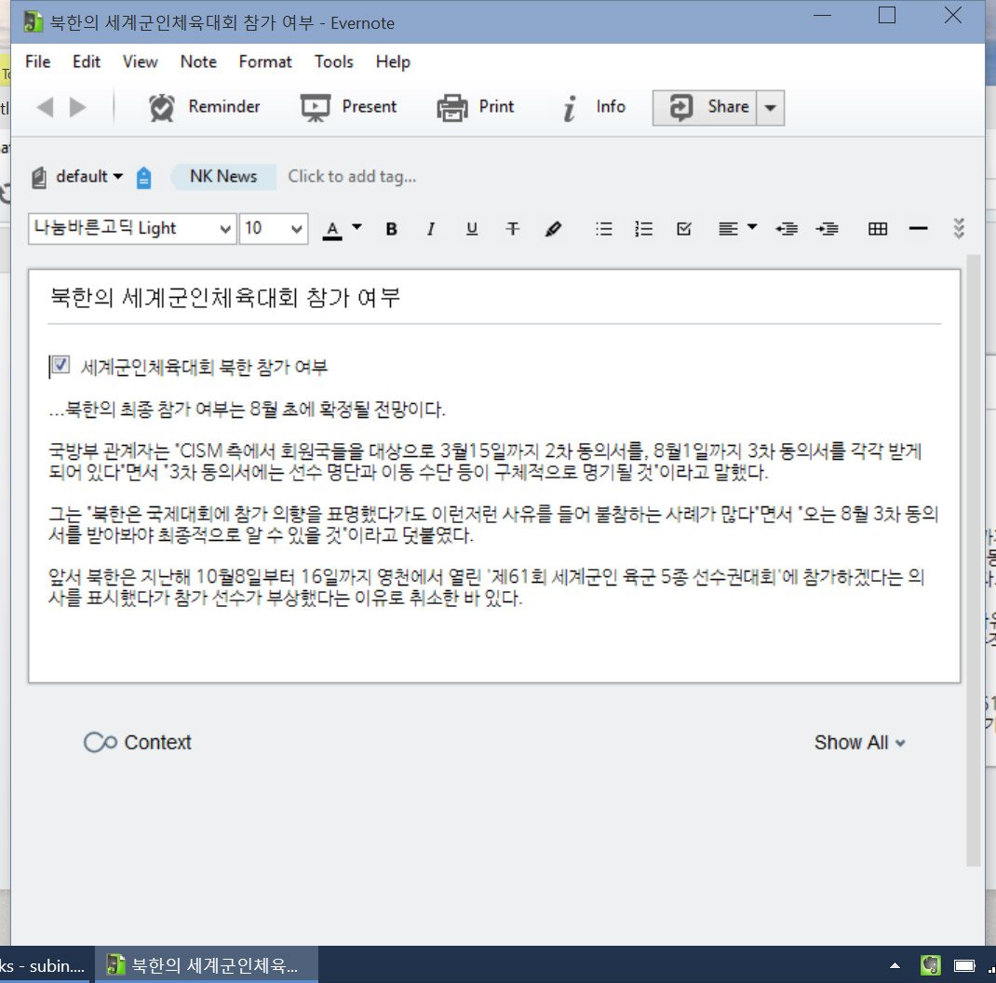Viewport: 996px width, 983px height.
Task: Insert a table into the note
Action: tap(877, 229)
